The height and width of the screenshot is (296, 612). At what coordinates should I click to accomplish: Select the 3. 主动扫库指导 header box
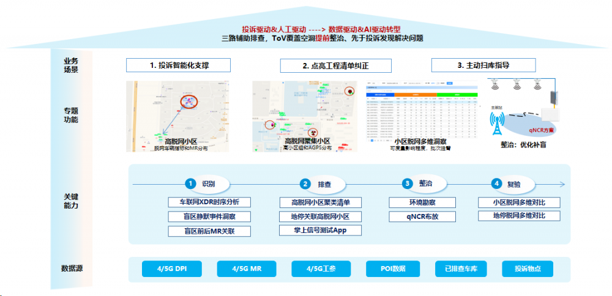click(x=483, y=65)
